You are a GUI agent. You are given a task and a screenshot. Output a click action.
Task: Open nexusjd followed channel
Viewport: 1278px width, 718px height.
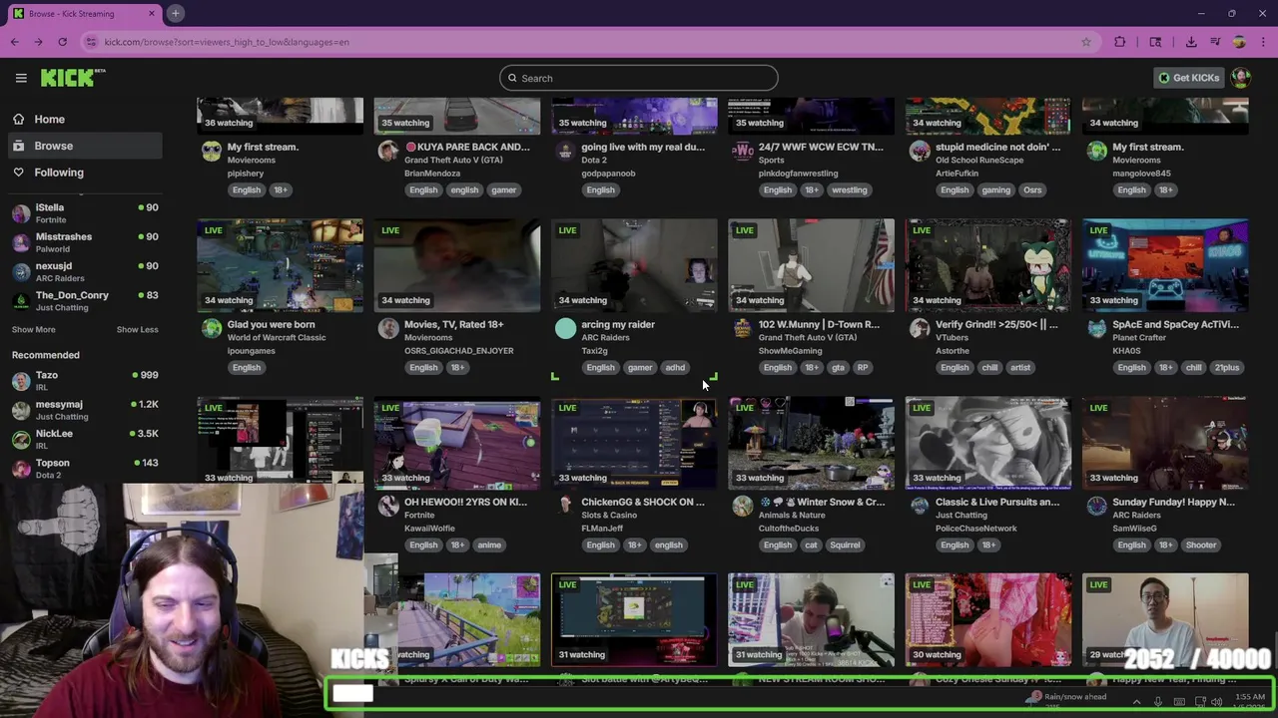click(x=84, y=271)
